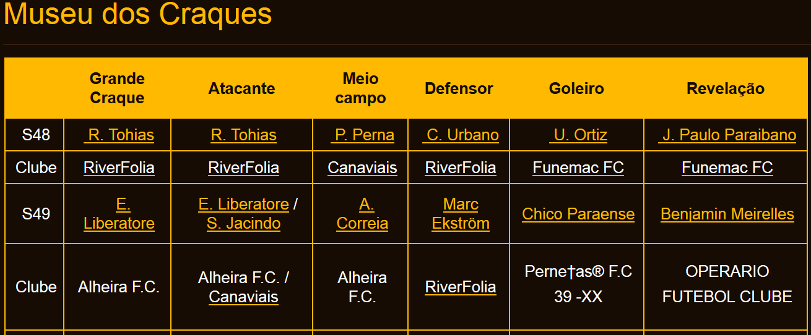Open Funemac FC link in Goleiro column
The height and width of the screenshot is (335, 811).
click(x=578, y=167)
